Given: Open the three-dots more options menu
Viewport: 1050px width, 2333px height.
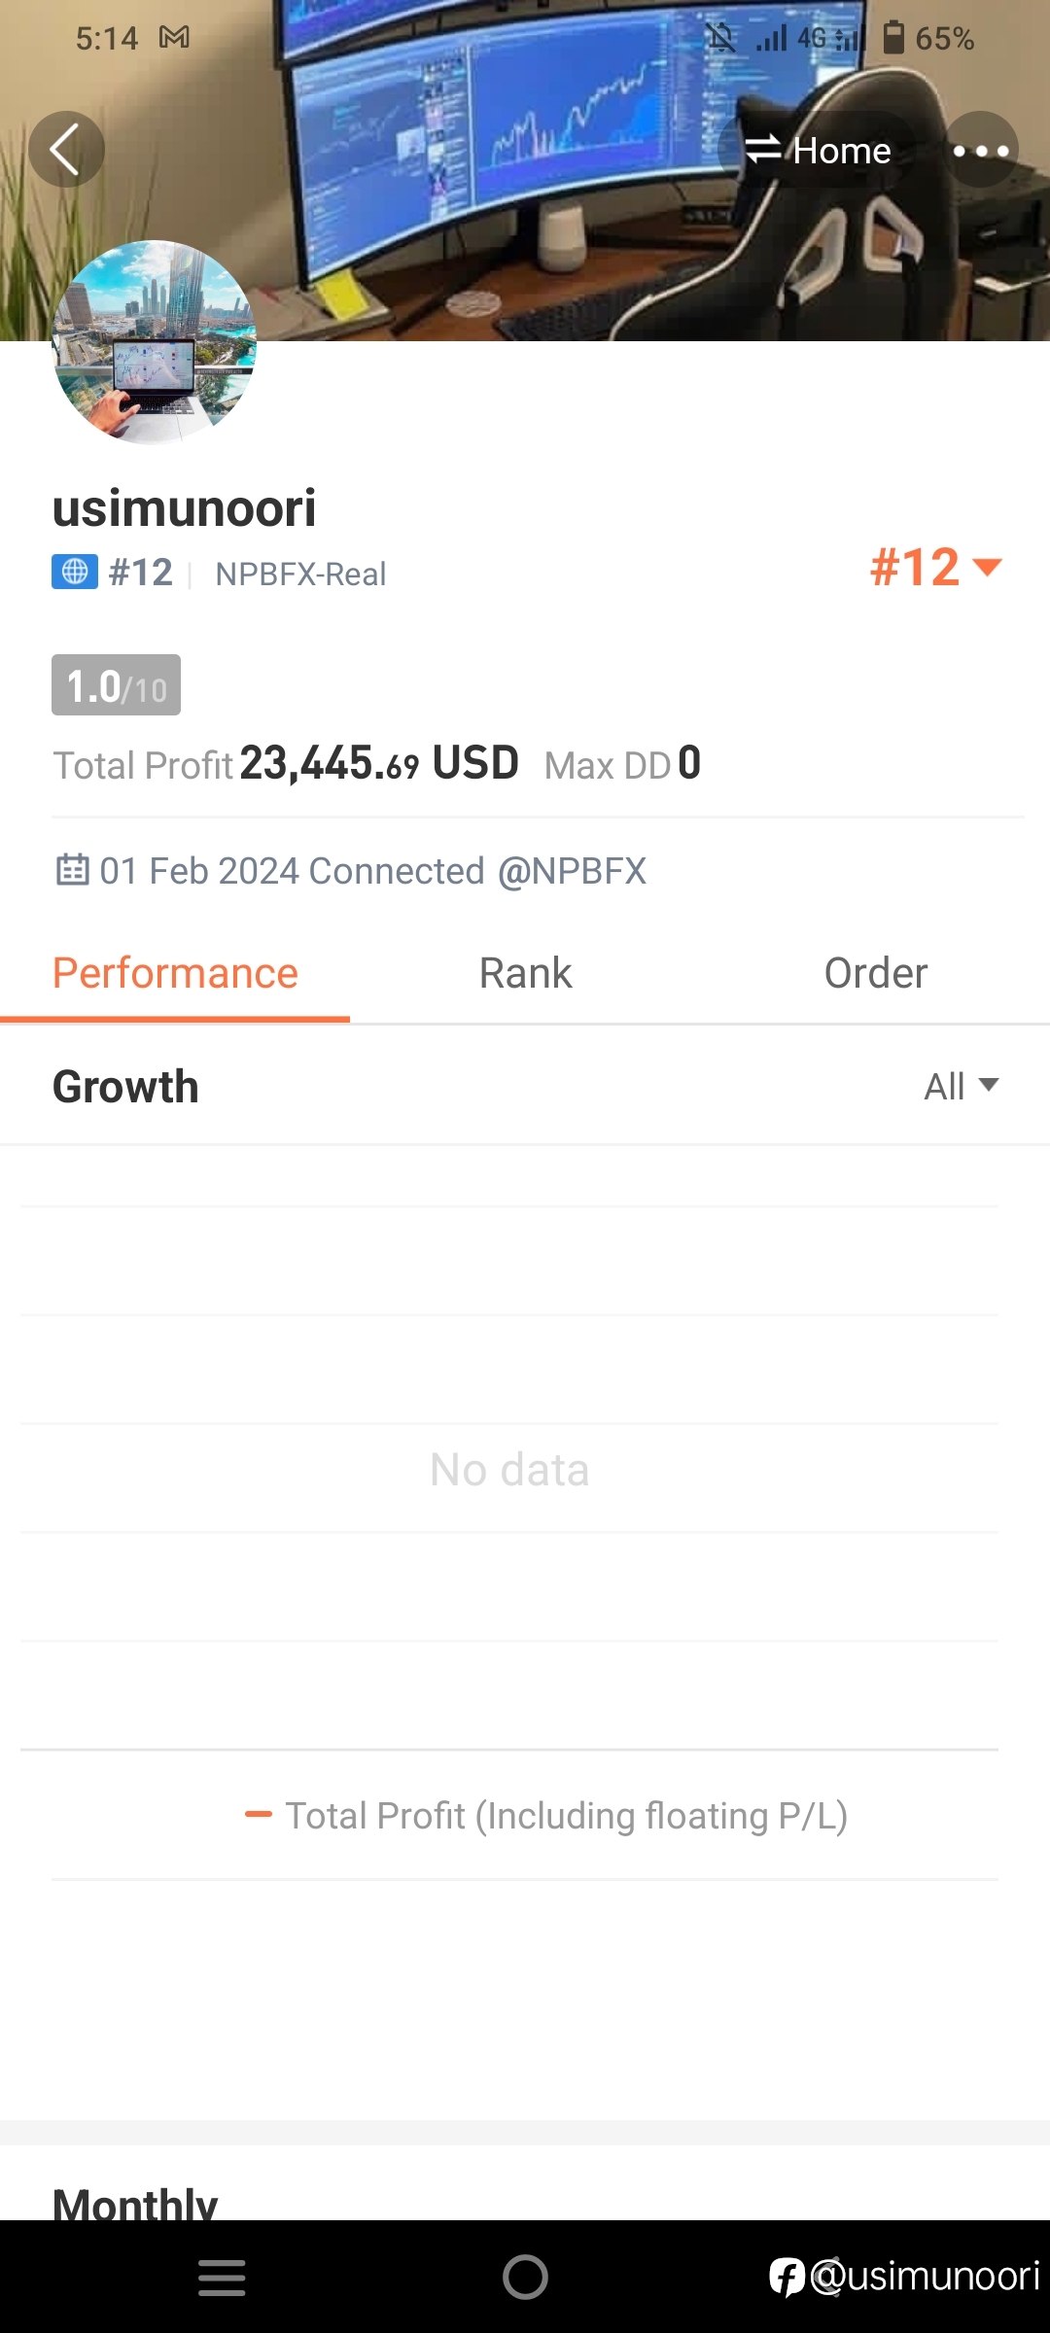Looking at the screenshot, I should pos(980,150).
